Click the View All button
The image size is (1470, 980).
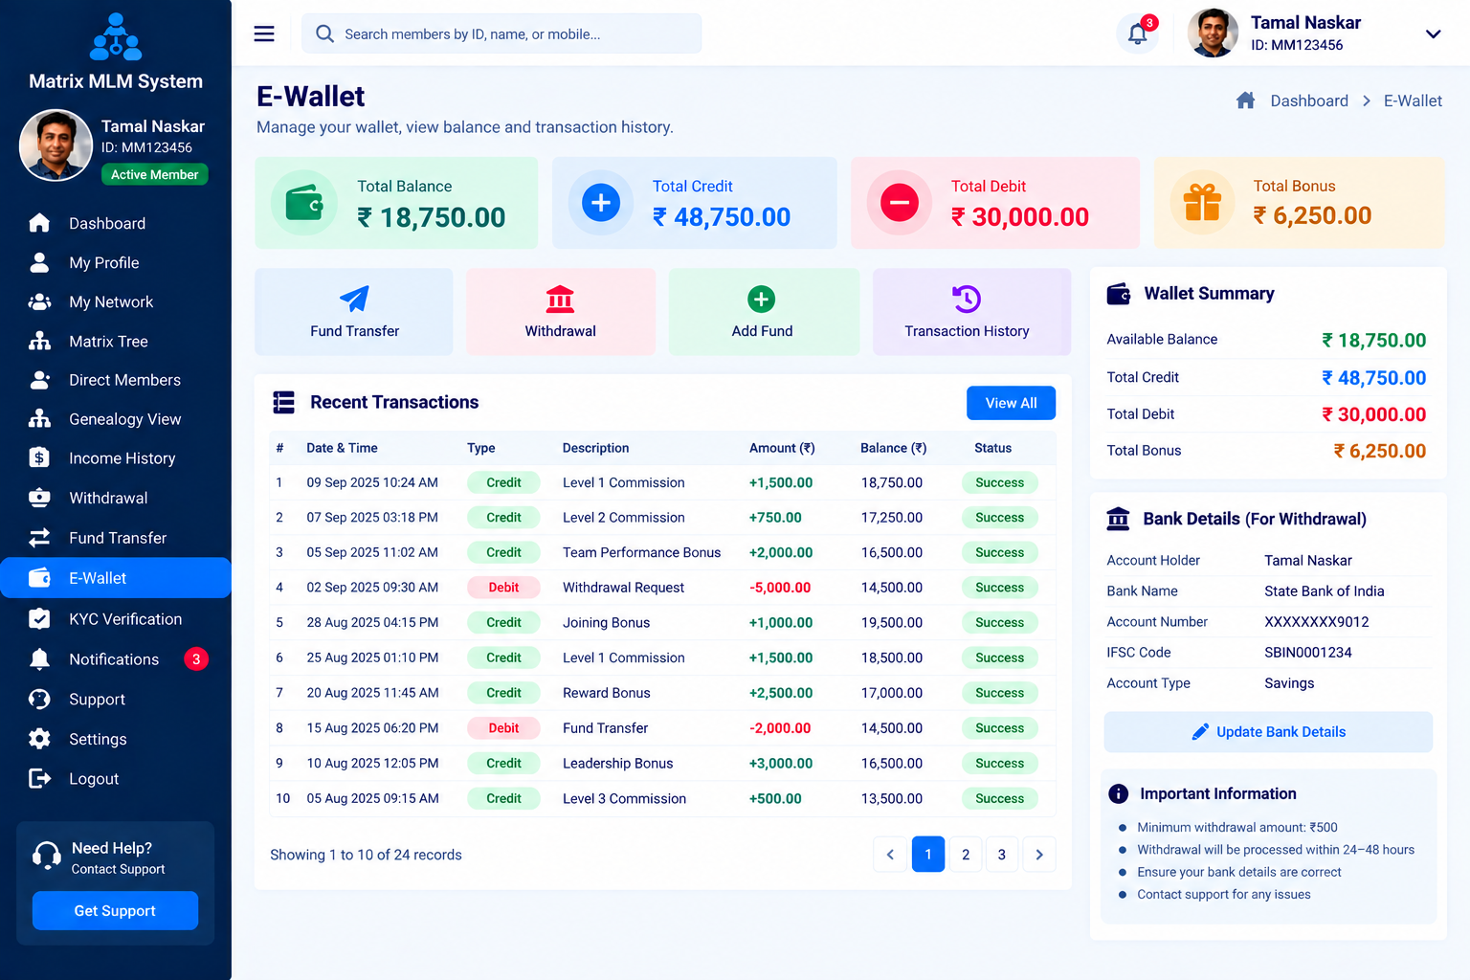(x=1011, y=403)
